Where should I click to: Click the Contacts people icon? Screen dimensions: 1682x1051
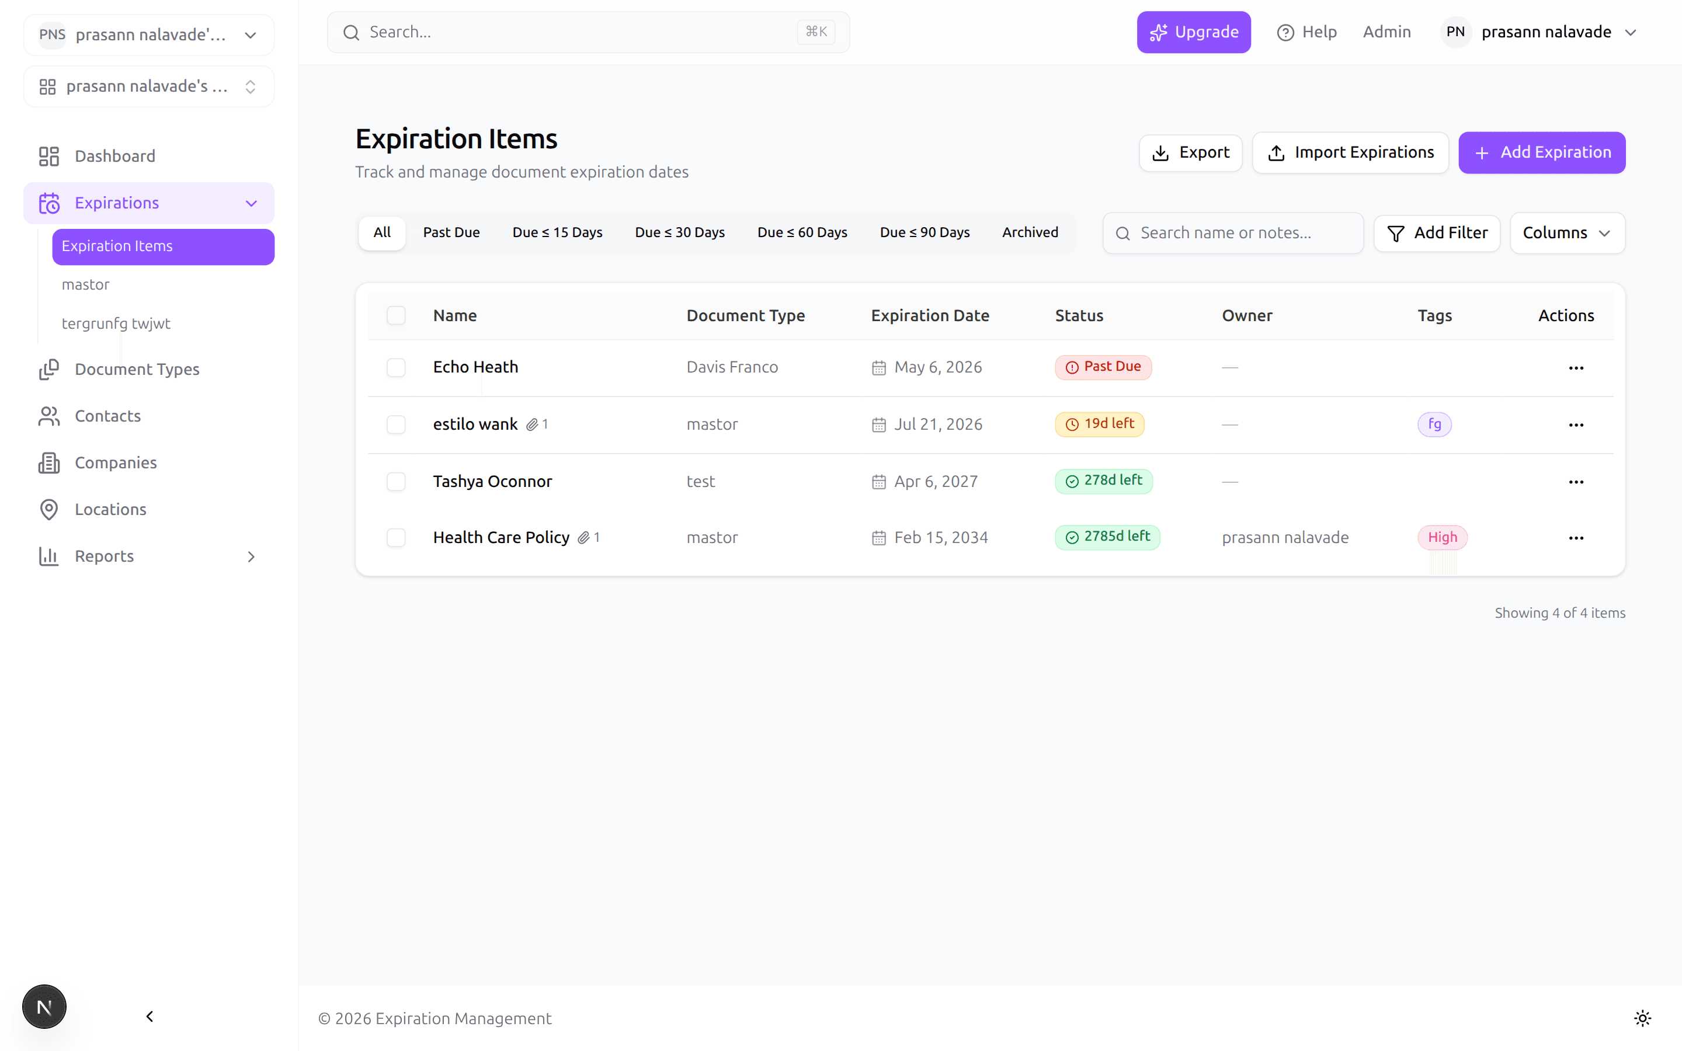[x=48, y=416]
